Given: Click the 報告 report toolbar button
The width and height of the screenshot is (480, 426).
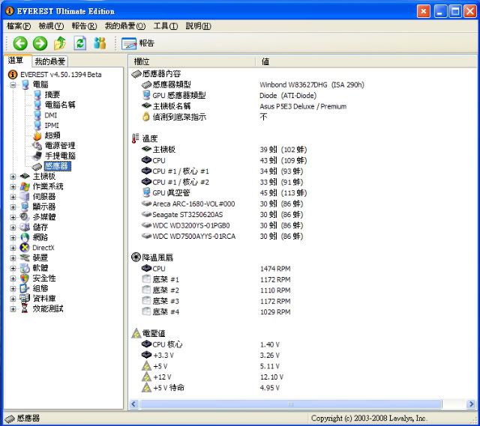Looking at the screenshot, I should (x=138, y=43).
